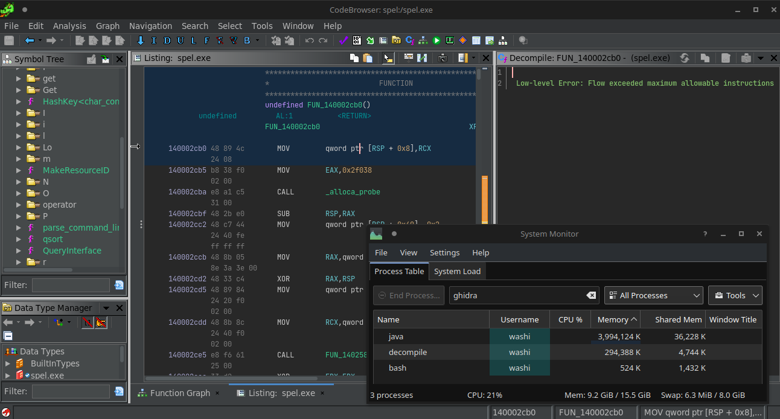Click the End Process button
This screenshot has height=419, width=780.
(x=409, y=295)
